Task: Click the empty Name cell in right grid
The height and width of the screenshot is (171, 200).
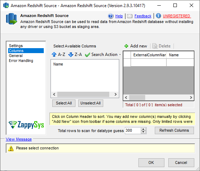Action: [x=180, y=62]
